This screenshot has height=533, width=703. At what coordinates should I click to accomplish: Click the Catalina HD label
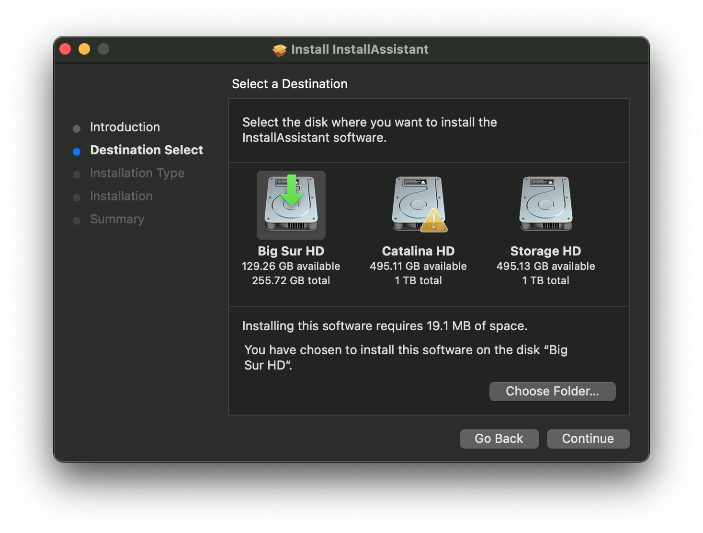tap(419, 251)
